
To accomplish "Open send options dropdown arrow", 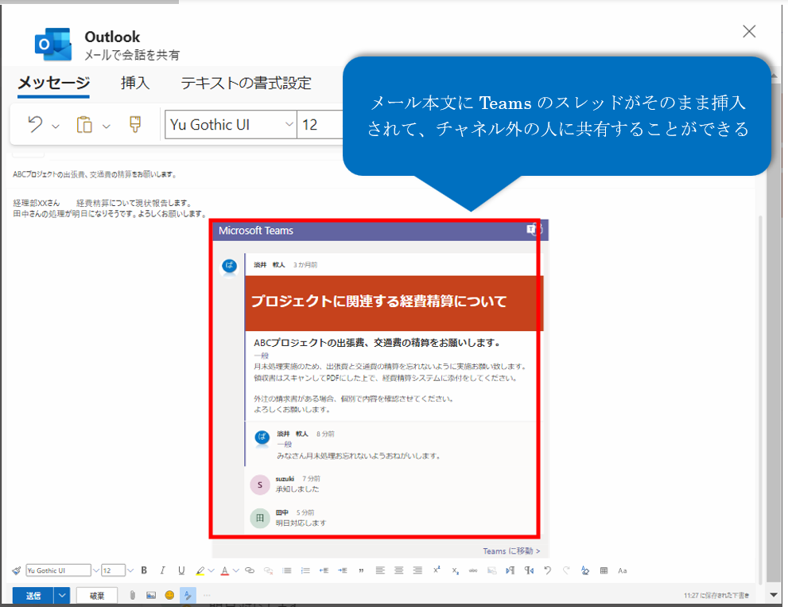I will tap(62, 595).
